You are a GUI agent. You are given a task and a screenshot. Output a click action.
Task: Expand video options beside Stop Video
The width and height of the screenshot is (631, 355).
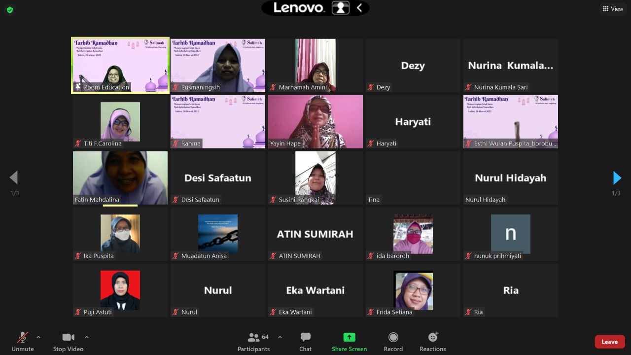coord(87,337)
